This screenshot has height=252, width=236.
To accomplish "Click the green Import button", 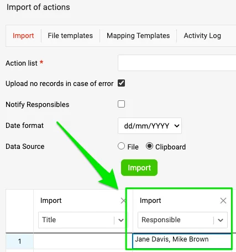I will point(139,168).
